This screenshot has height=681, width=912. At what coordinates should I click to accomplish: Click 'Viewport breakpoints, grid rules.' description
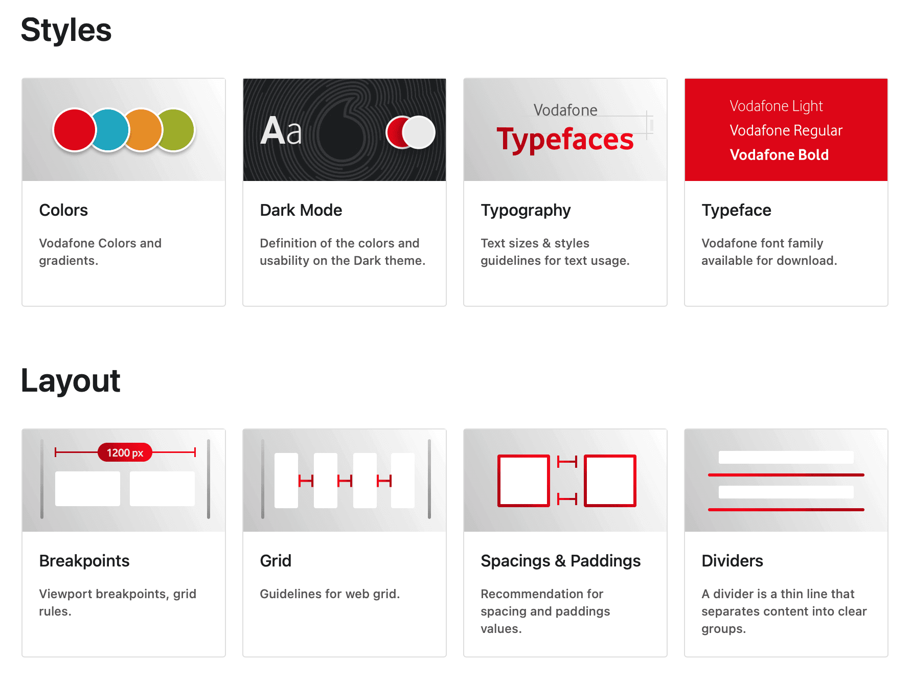tap(118, 602)
